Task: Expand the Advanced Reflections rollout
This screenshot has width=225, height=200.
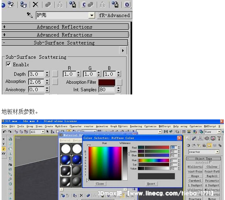Action: [65, 27]
